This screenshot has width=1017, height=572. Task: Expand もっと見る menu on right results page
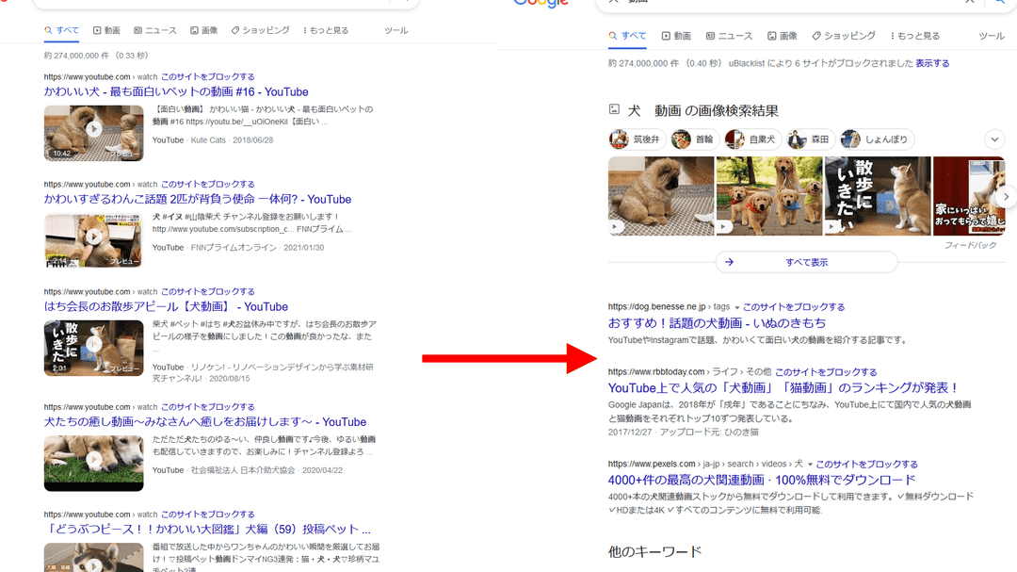pos(914,36)
